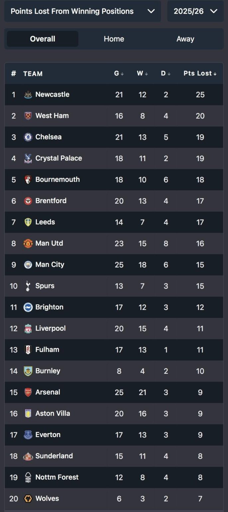The image size is (228, 512).
Task: Click the Chelsea badge
Action: coord(29,137)
